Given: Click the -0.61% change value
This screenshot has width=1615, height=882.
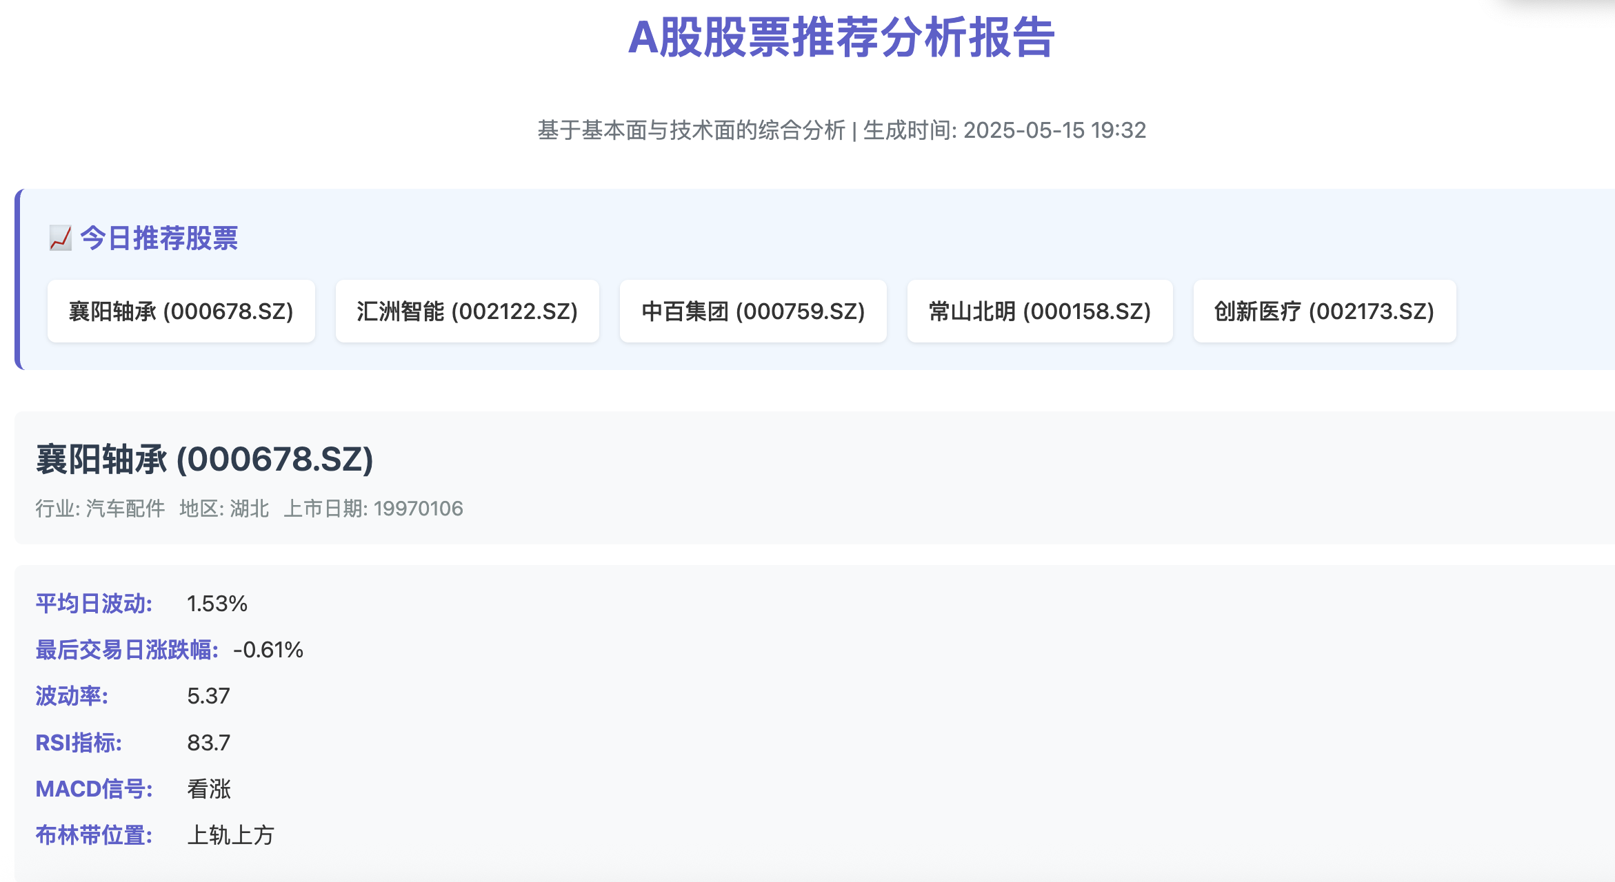Looking at the screenshot, I should pyautogui.click(x=268, y=650).
